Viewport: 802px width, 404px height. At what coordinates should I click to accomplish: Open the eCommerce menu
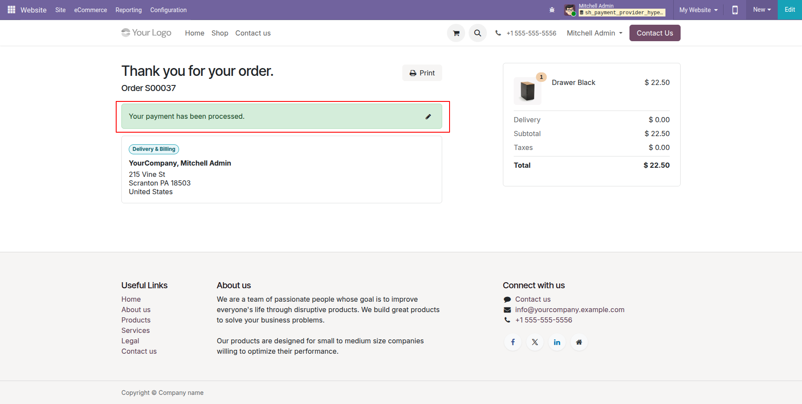(90, 10)
